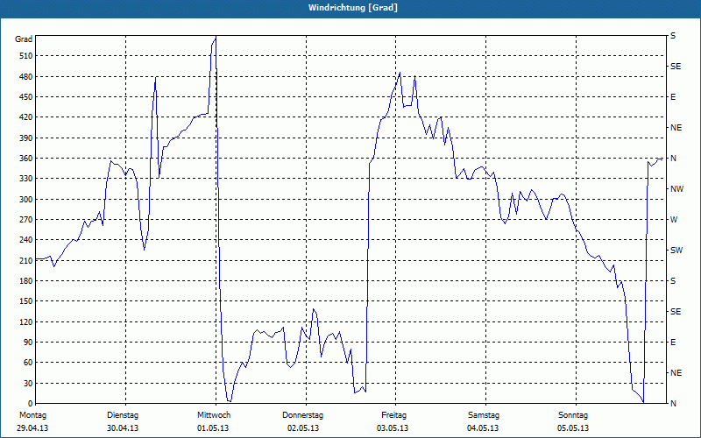Click the 330 value on the left axis
The height and width of the screenshot is (438, 701).
point(26,179)
